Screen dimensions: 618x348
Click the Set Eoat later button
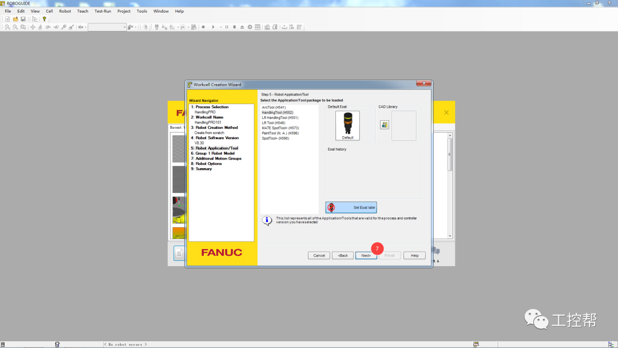coord(351,207)
